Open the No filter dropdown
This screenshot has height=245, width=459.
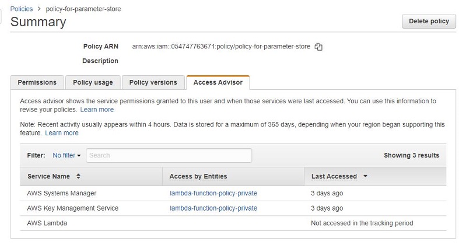click(66, 155)
